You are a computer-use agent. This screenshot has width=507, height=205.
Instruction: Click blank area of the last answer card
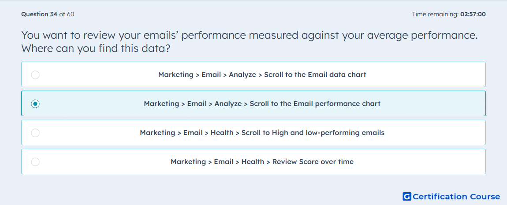pyautogui.click(x=420, y=162)
